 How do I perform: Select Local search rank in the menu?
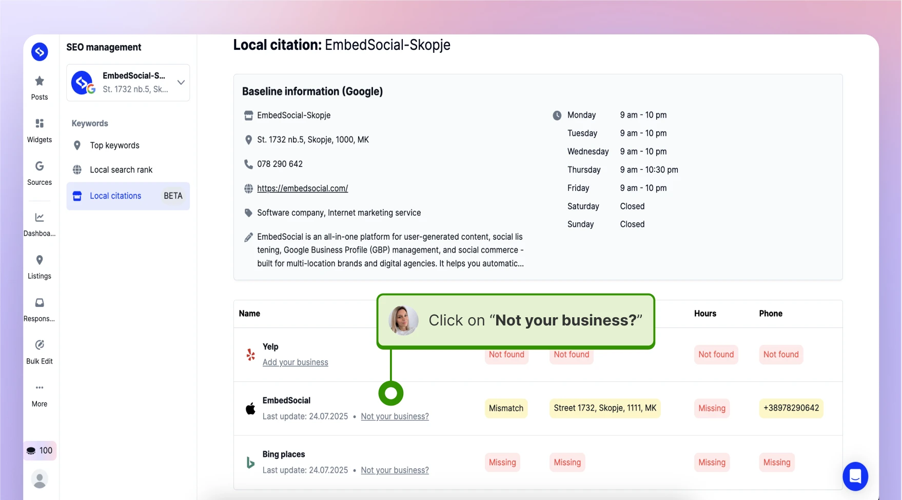tap(121, 170)
